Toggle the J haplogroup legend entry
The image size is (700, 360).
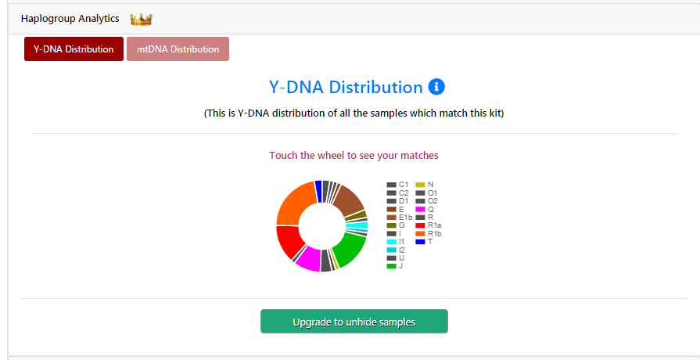[x=400, y=266]
